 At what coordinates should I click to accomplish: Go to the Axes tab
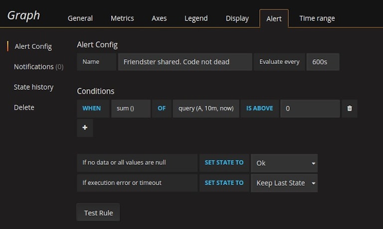pos(159,18)
